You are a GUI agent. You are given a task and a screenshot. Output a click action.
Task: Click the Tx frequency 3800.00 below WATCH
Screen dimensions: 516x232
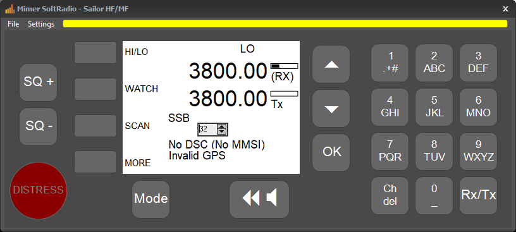[x=228, y=98]
